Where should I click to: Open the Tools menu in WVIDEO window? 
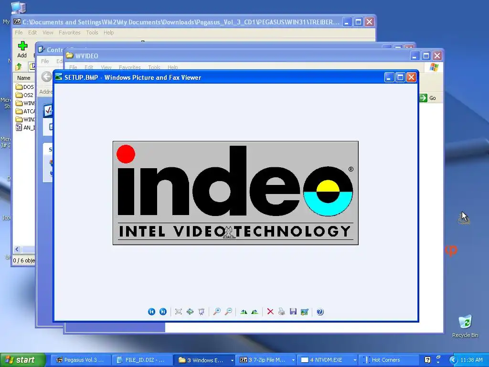click(154, 67)
